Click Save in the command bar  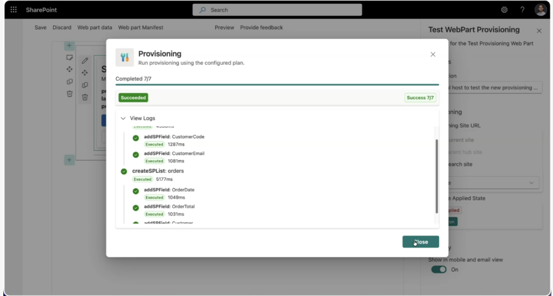coord(41,27)
